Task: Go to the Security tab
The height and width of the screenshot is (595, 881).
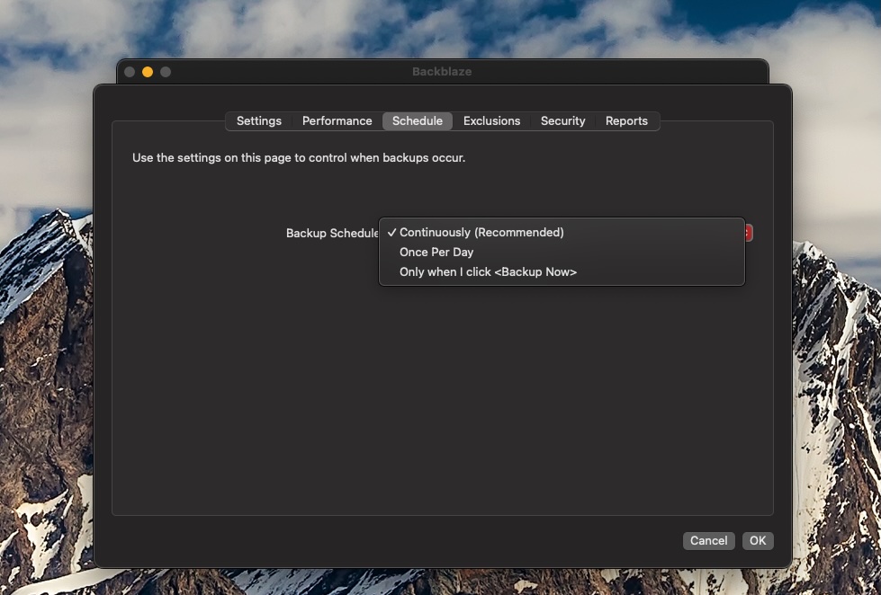Action: pos(562,120)
